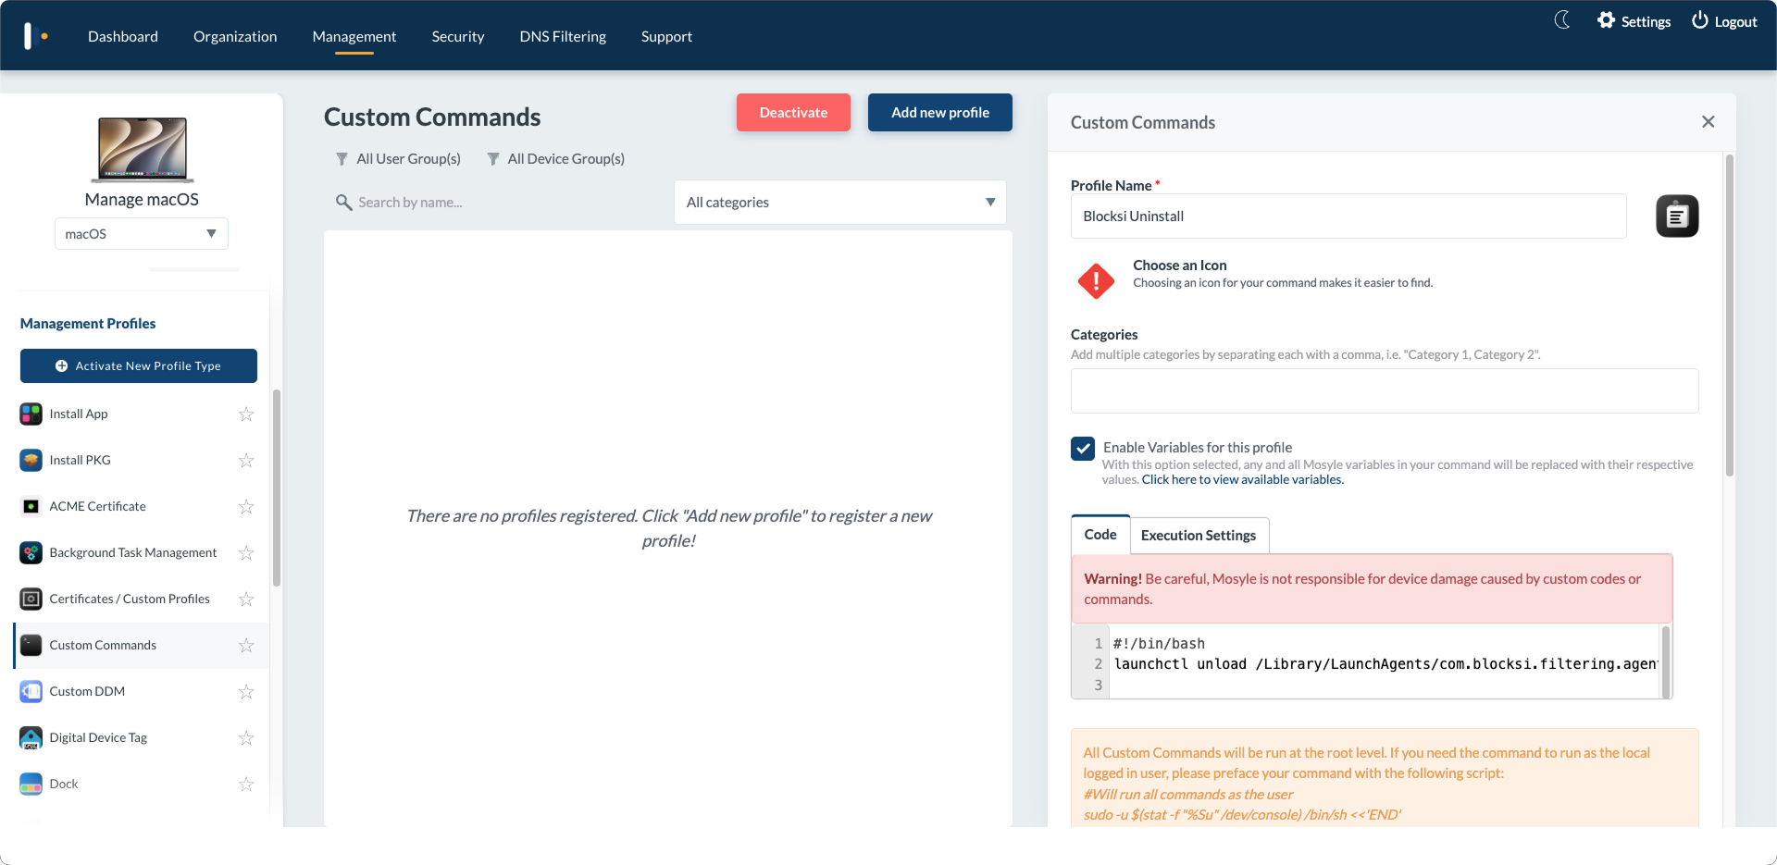Open the ACME Certificate profile icon
Image resolution: width=1777 pixels, height=865 pixels.
pyautogui.click(x=31, y=506)
